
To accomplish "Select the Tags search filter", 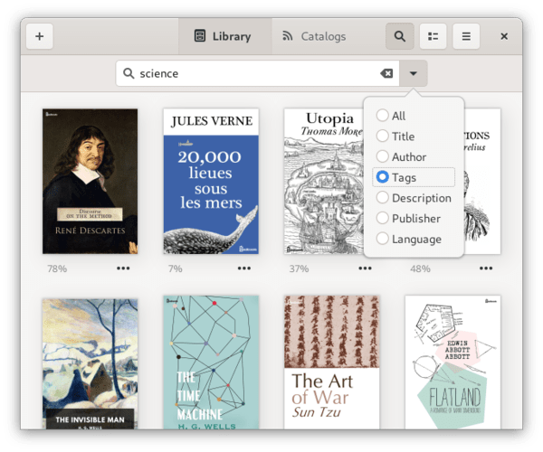I will click(x=414, y=177).
